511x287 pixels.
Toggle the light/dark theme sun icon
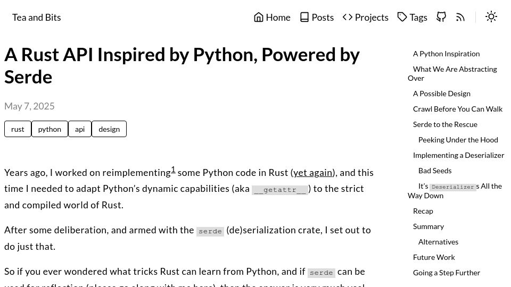point(491,16)
